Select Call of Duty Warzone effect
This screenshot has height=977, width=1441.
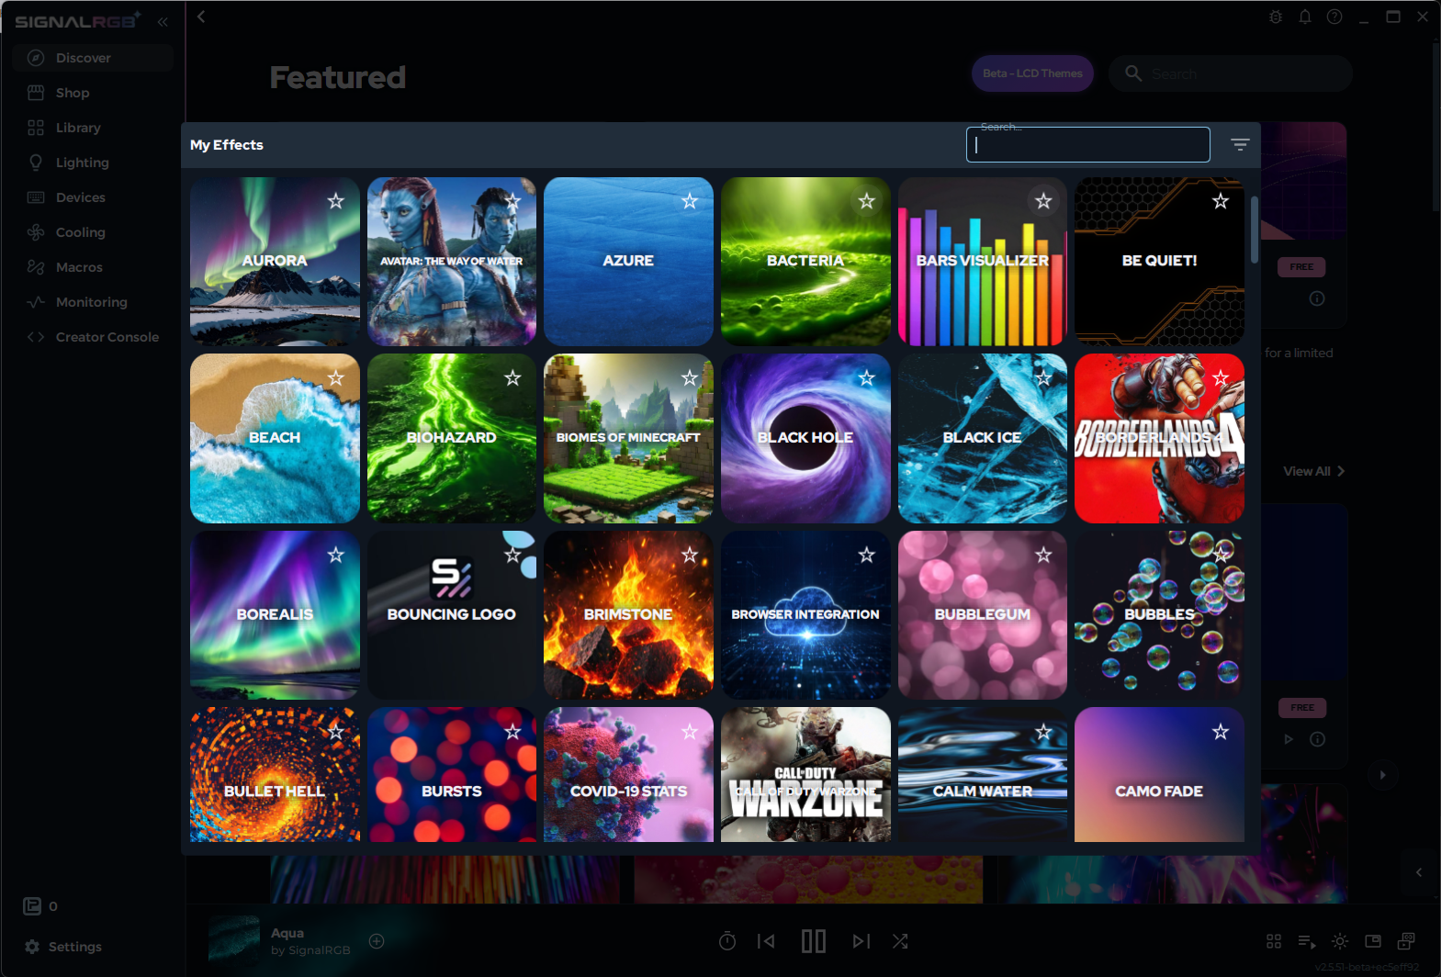tap(805, 775)
